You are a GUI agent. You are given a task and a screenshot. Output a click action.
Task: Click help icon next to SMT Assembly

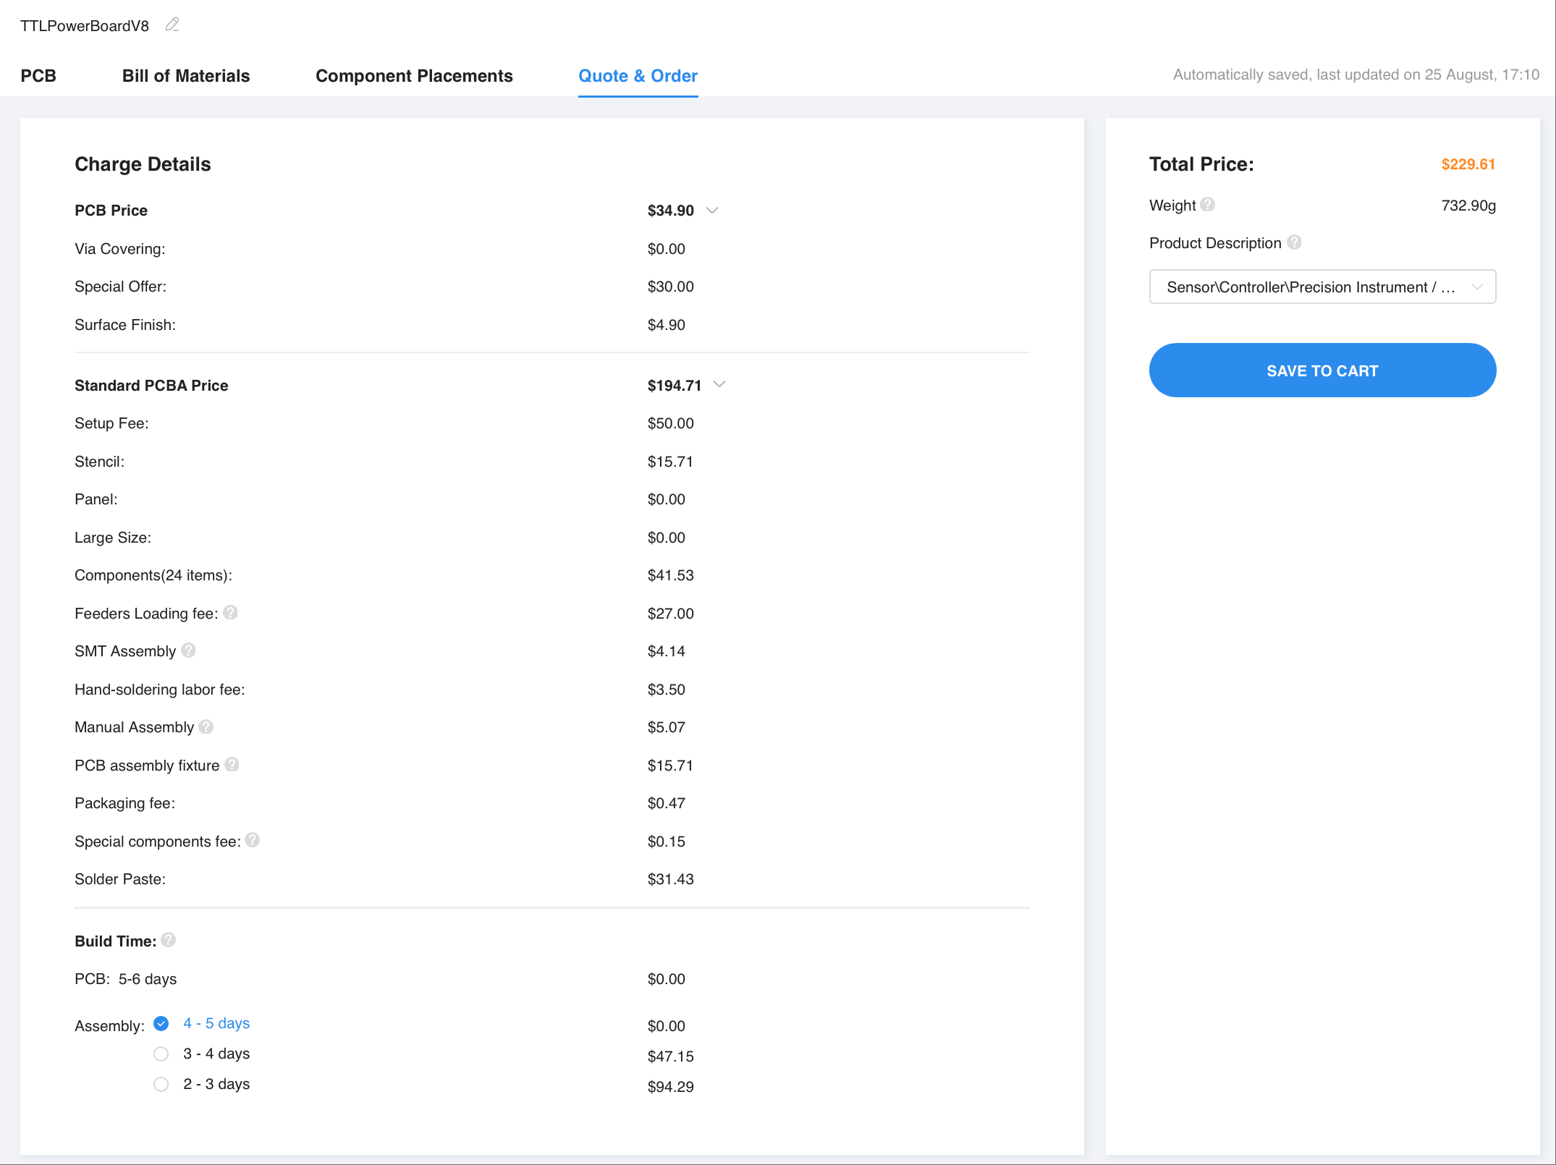[x=188, y=651]
